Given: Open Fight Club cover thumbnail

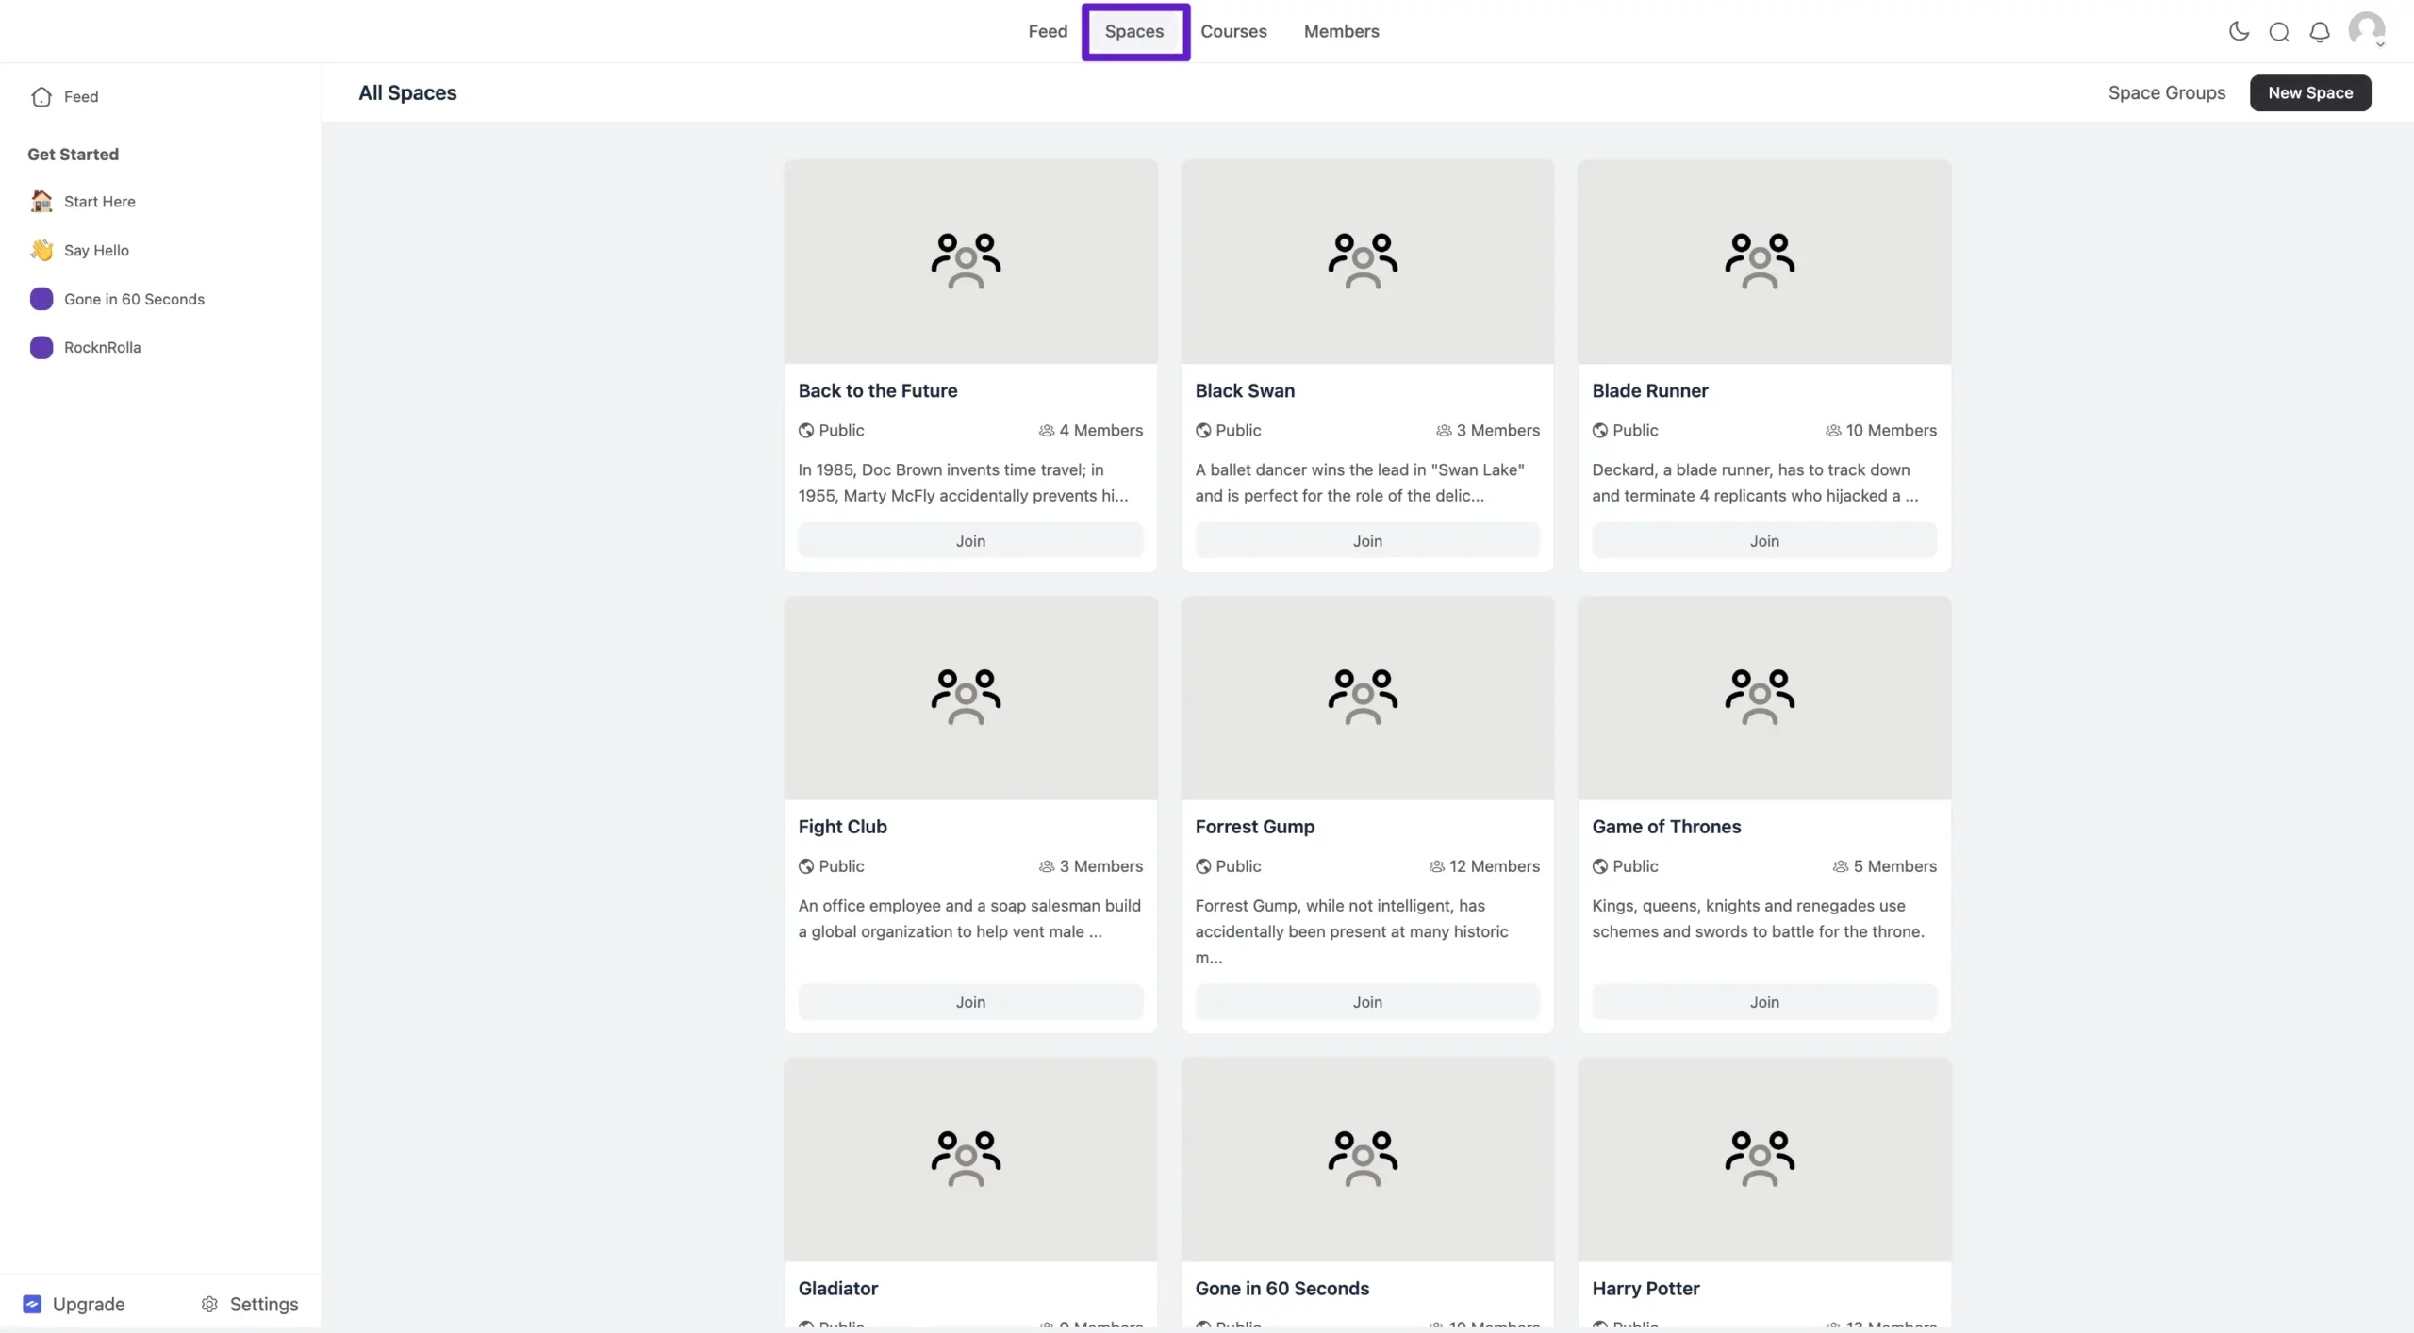Looking at the screenshot, I should [x=970, y=698].
